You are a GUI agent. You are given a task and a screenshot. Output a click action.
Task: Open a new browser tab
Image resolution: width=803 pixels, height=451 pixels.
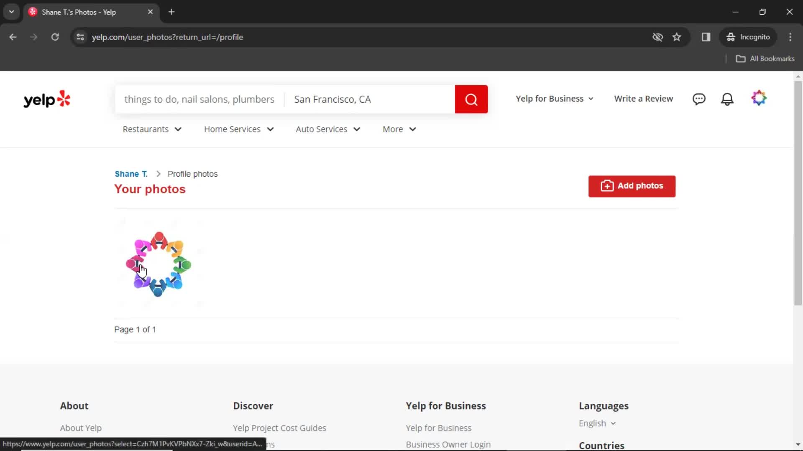pos(171,12)
